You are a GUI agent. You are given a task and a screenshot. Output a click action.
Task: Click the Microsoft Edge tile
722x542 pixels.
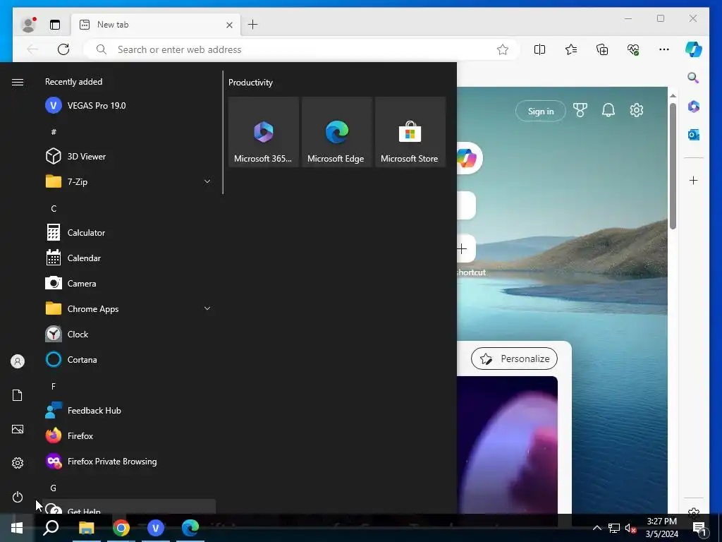(x=336, y=132)
